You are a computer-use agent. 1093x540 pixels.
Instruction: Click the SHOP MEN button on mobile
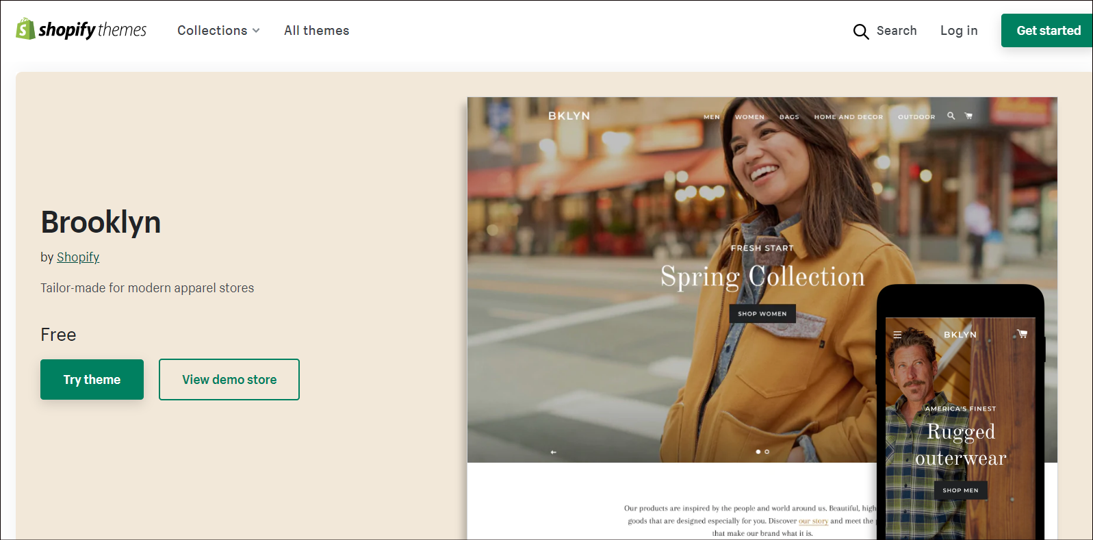pyautogui.click(x=960, y=490)
